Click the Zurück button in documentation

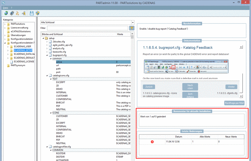149,87
